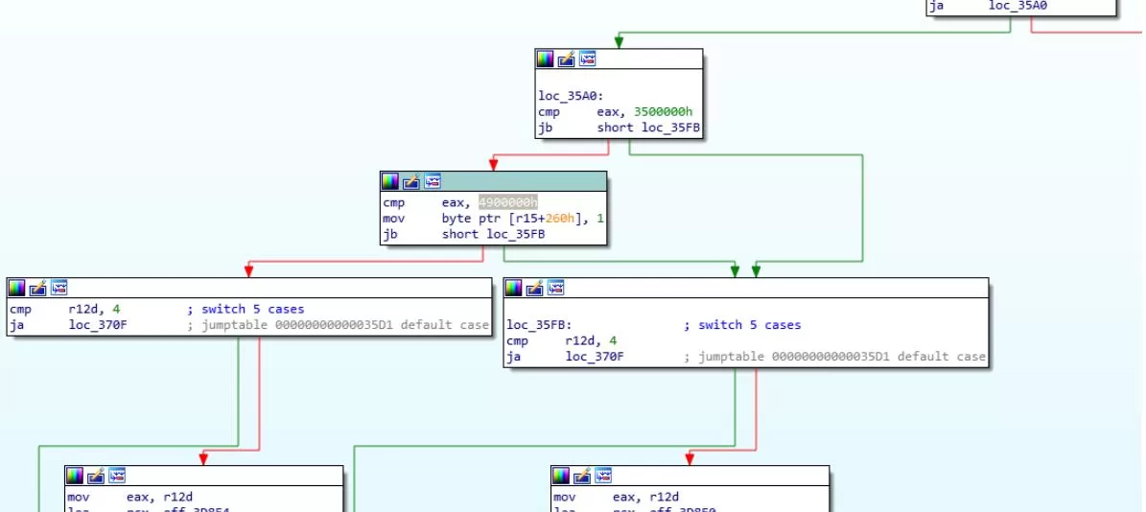Click pencil icon on unlabeled cmp r12d node

point(37,288)
